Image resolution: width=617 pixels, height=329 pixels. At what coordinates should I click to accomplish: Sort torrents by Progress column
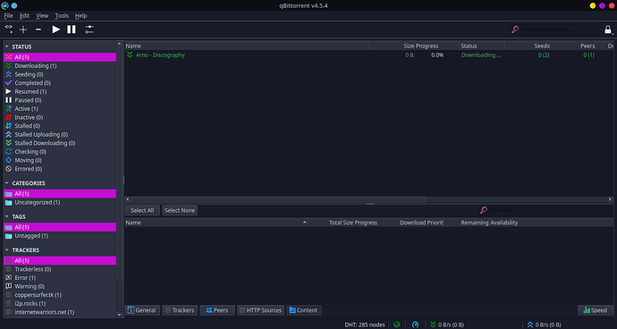tap(436, 46)
